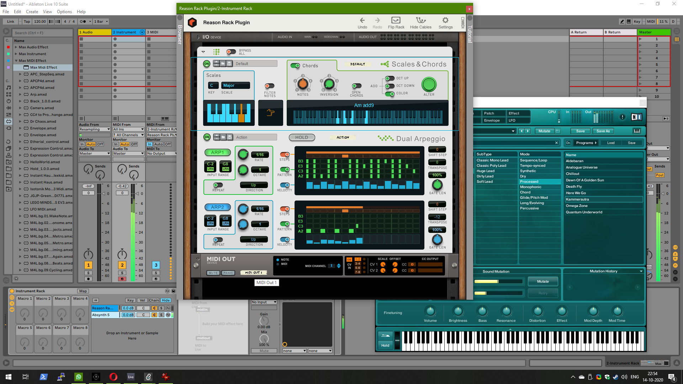Open the Create menu
This screenshot has height=384, width=683.
point(32,12)
